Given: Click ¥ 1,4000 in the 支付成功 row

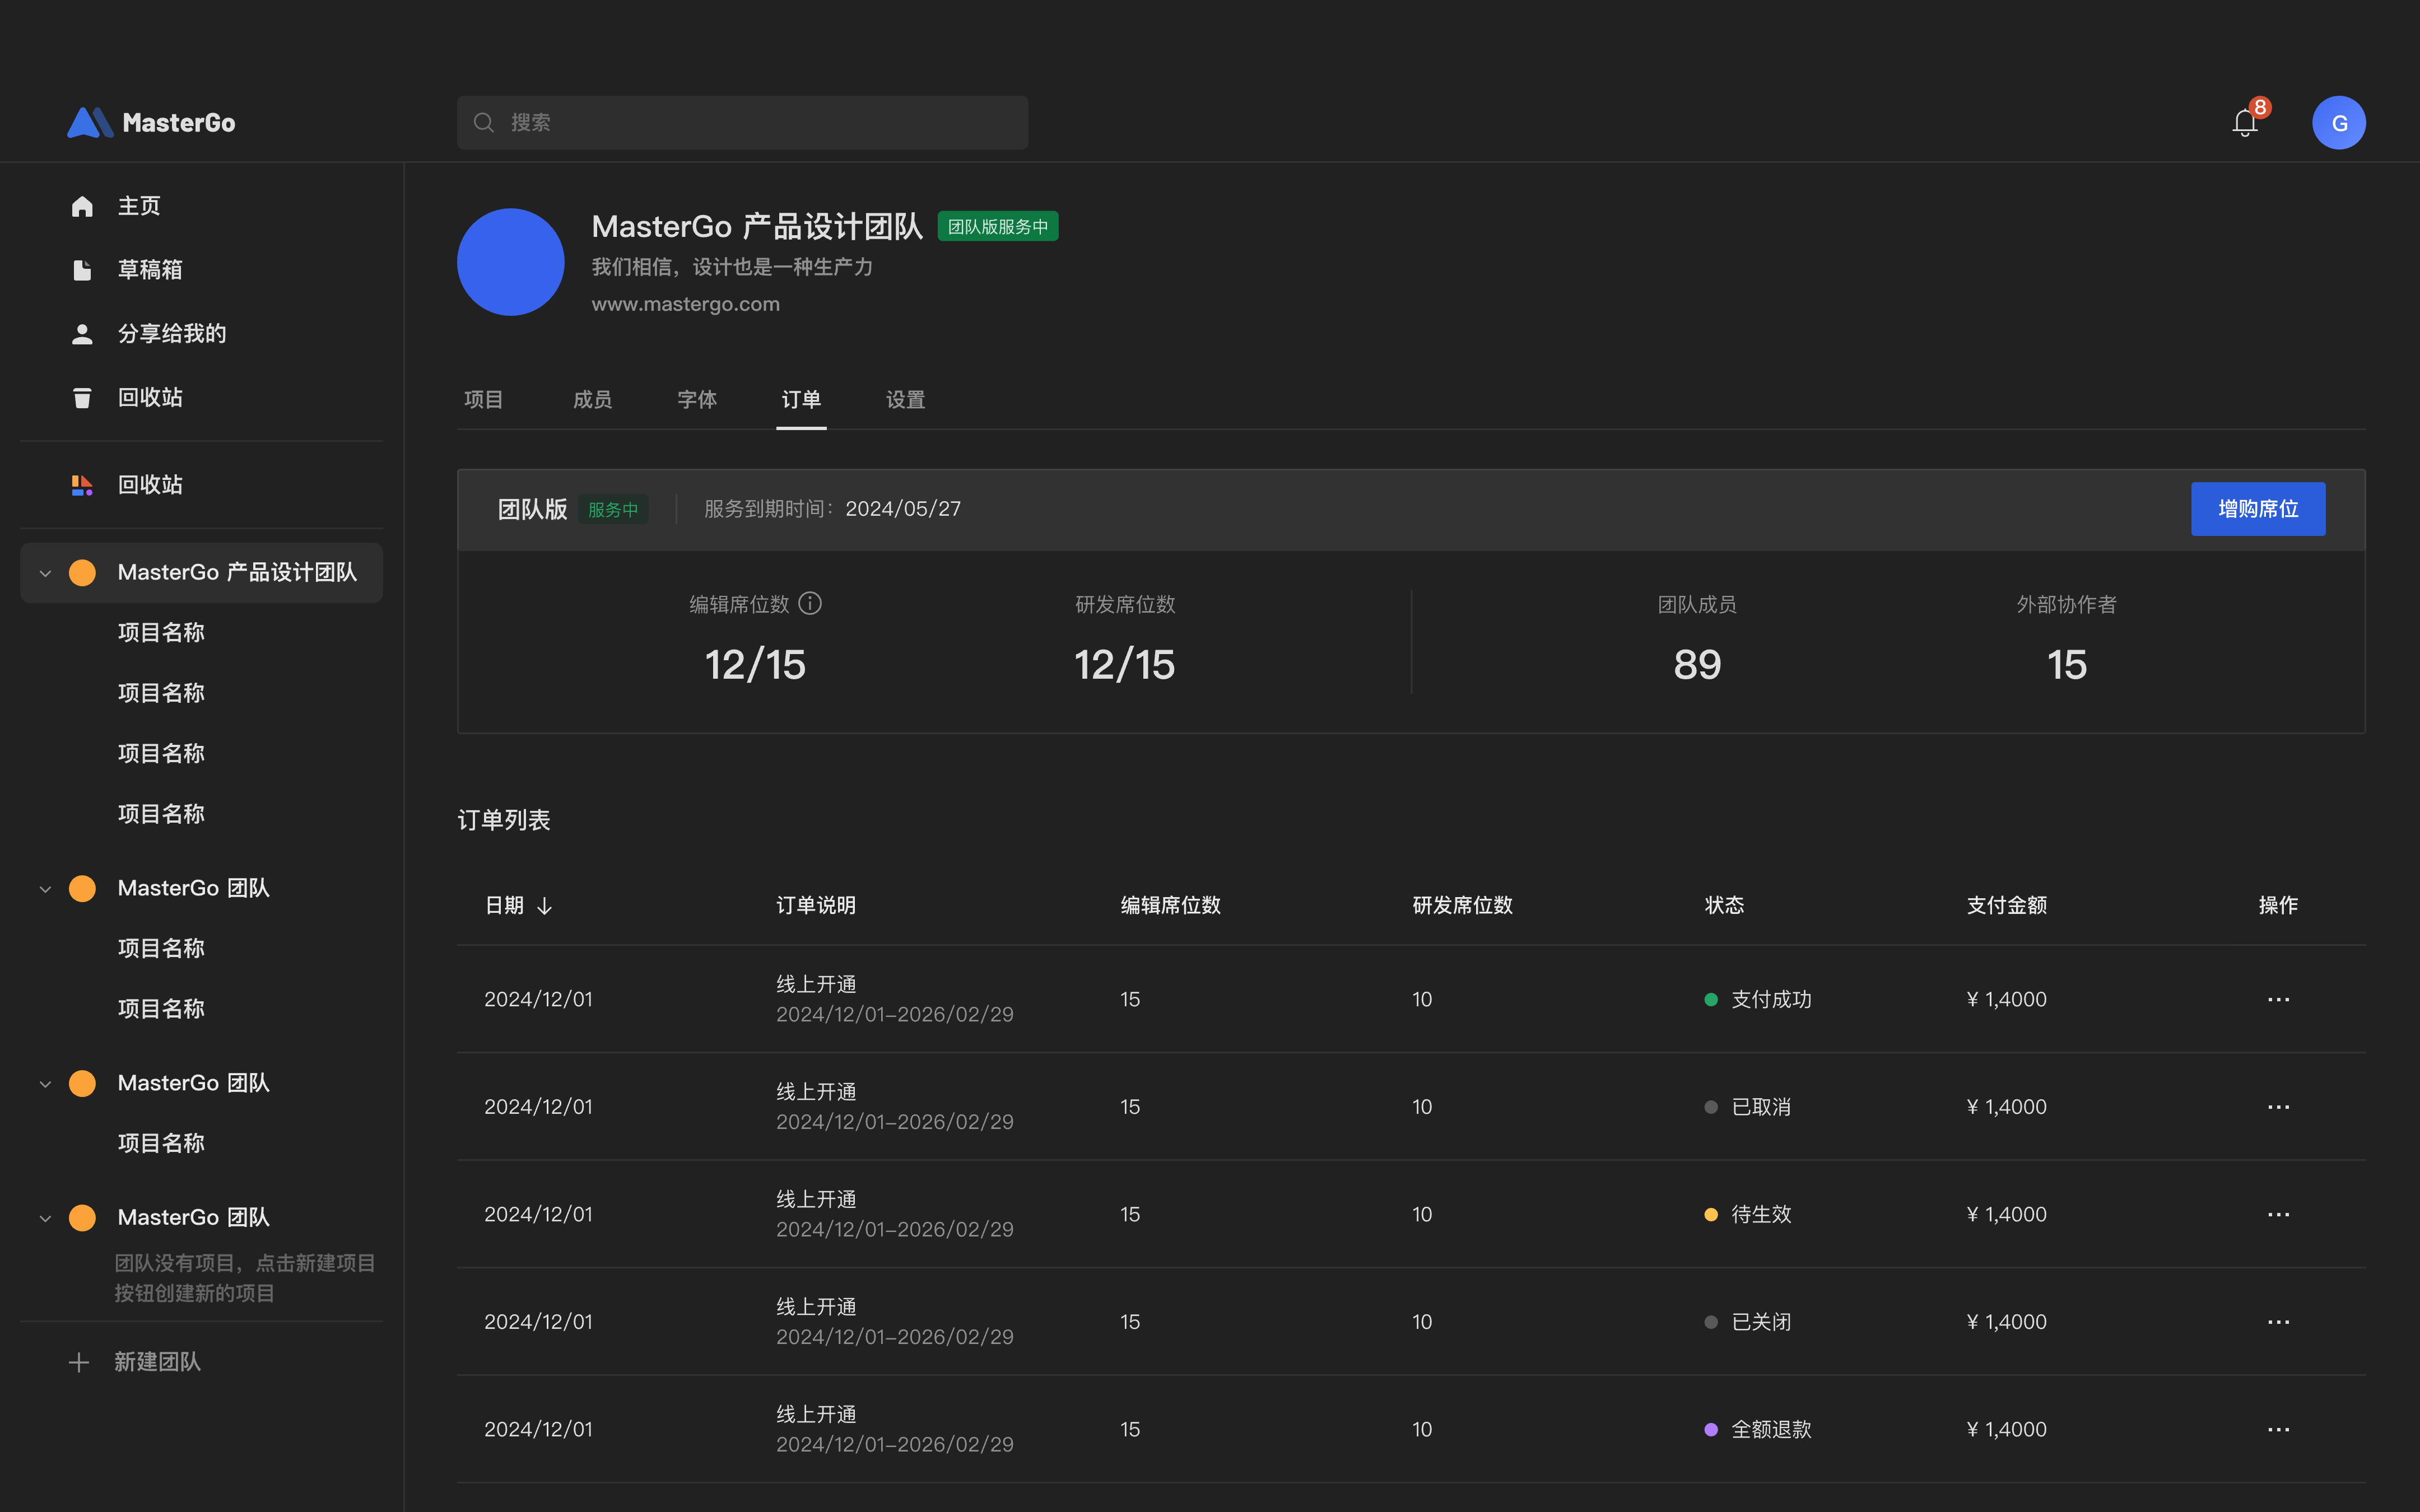Looking at the screenshot, I should (x=2006, y=999).
